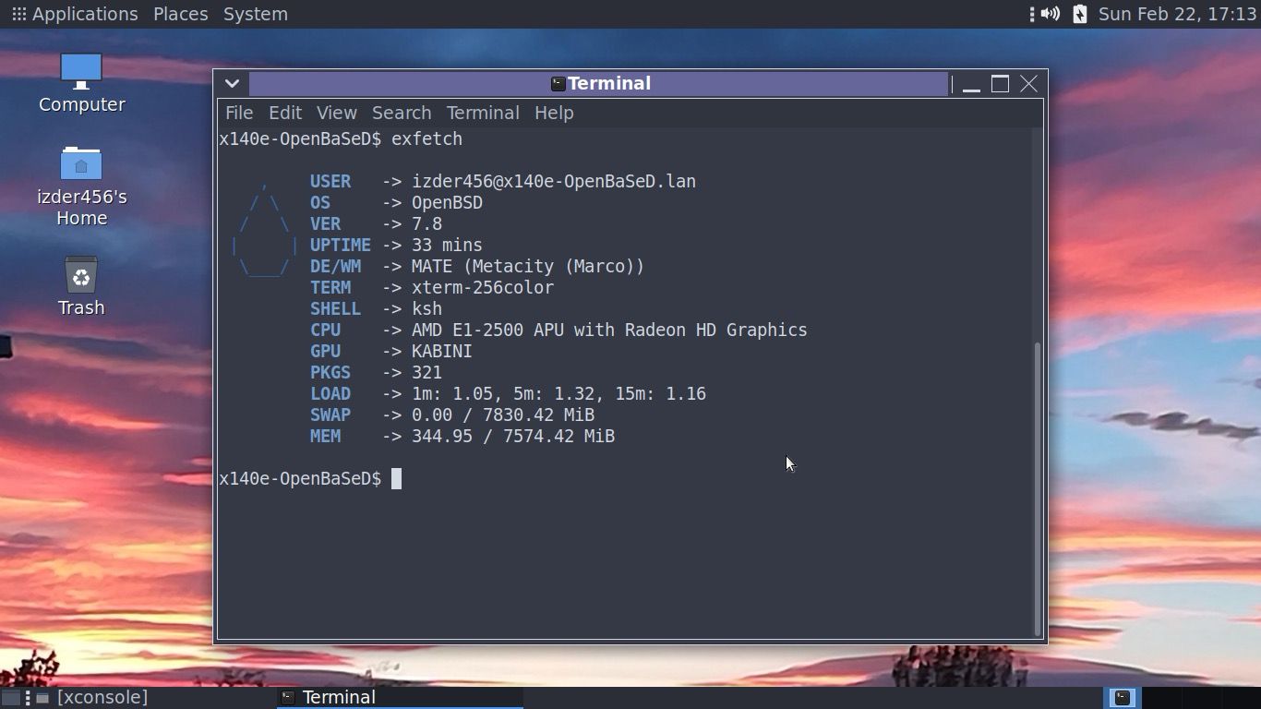Screen dimensions: 1261x709
Task: Click the Terminal thumbnail in the workspace switcher
Action: tap(1123, 697)
